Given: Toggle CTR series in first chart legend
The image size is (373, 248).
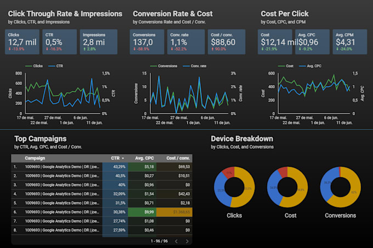Looking at the screenshot, I should [55, 66].
